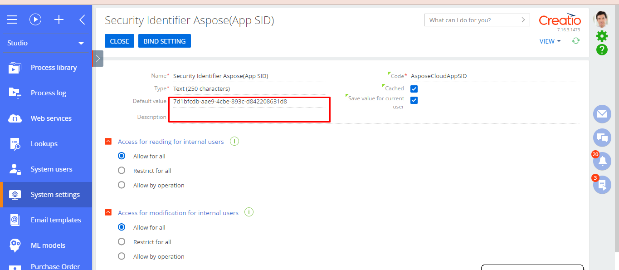Click the Lookups icon
The width and height of the screenshot is (619, 270).
click(15, 144)
